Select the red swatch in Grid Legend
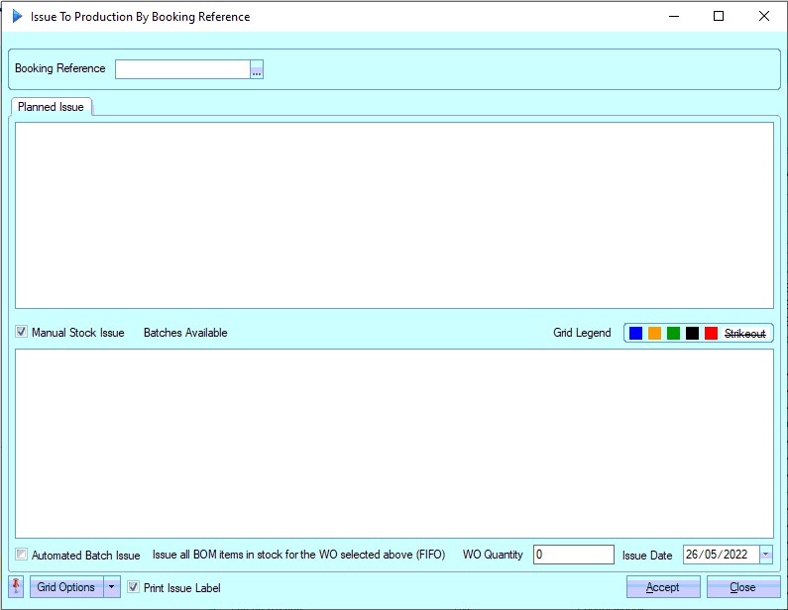Viewport: 788px width, 610px height. pos(711,334)
